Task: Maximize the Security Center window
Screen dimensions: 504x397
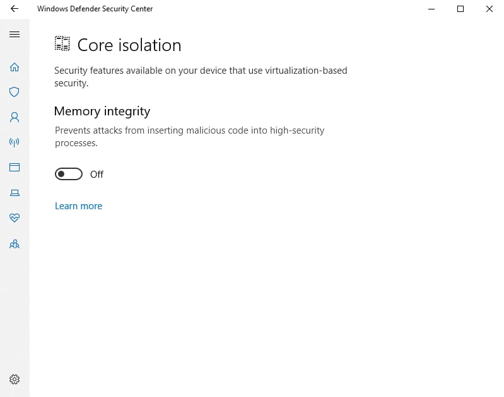Action: click(x=460, y=9)
